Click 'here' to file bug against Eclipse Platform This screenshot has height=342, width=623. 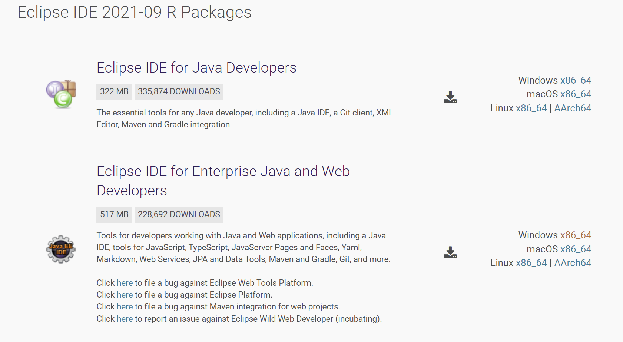point(125,295)
